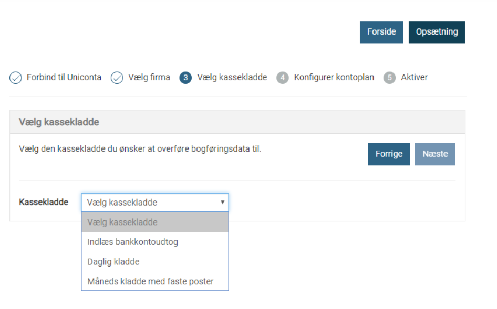Click the Forside button
Screen dimensions: 497x309
(381, 32)
